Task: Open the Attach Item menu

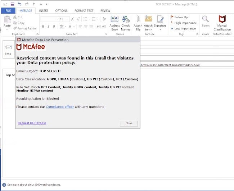Action: tap(148, 23)
